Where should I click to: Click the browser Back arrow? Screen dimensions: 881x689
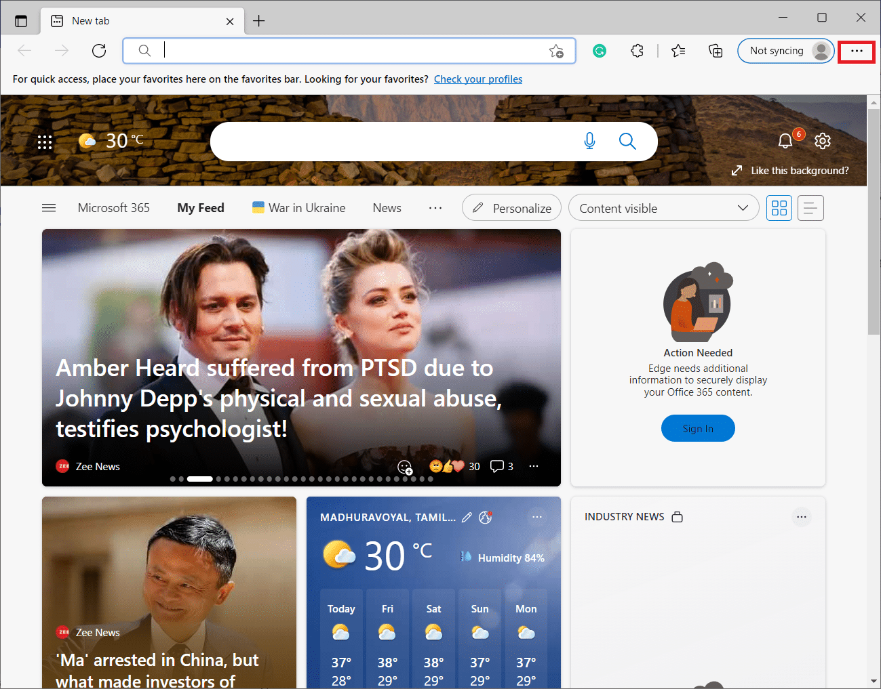coord(24,51)
